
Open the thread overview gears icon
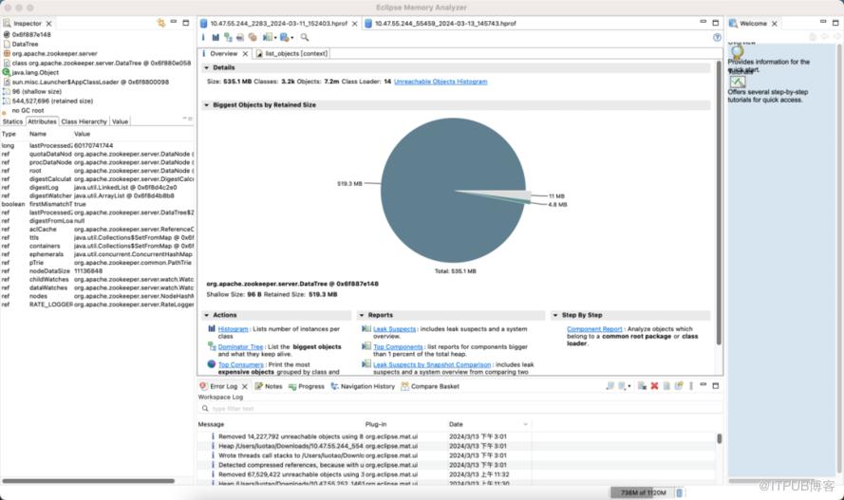tap(252, 37)
